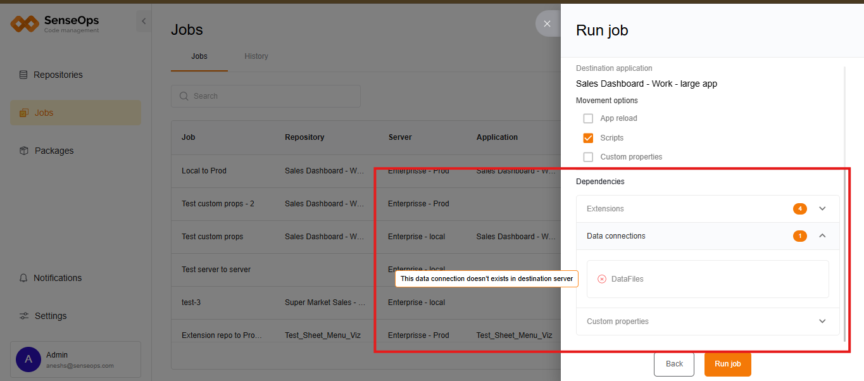Click Enterprise - local in test-3 row
The height and width of the screenshot is (381, 864).
point(416,303)
